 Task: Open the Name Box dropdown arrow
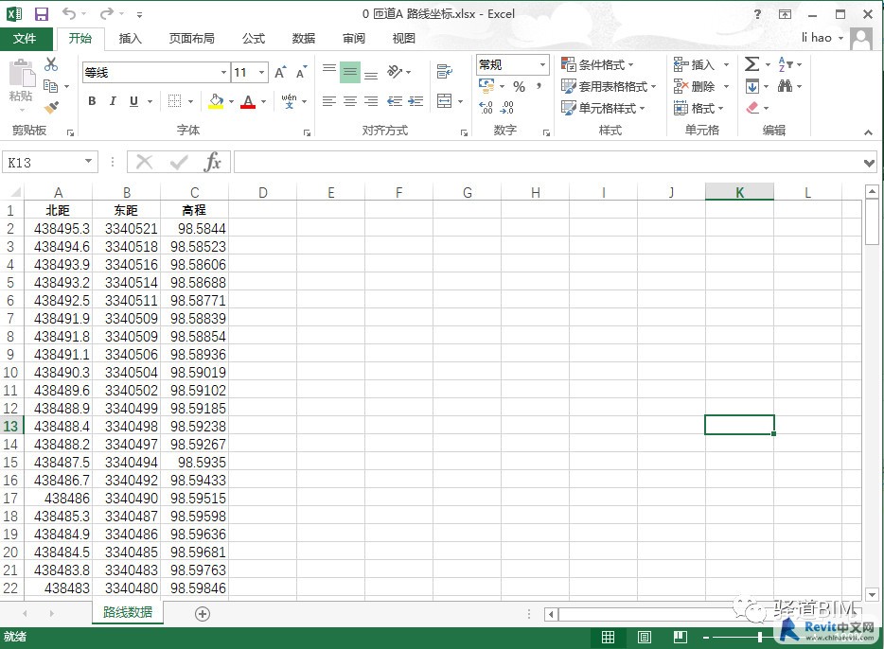coord(89,162)
